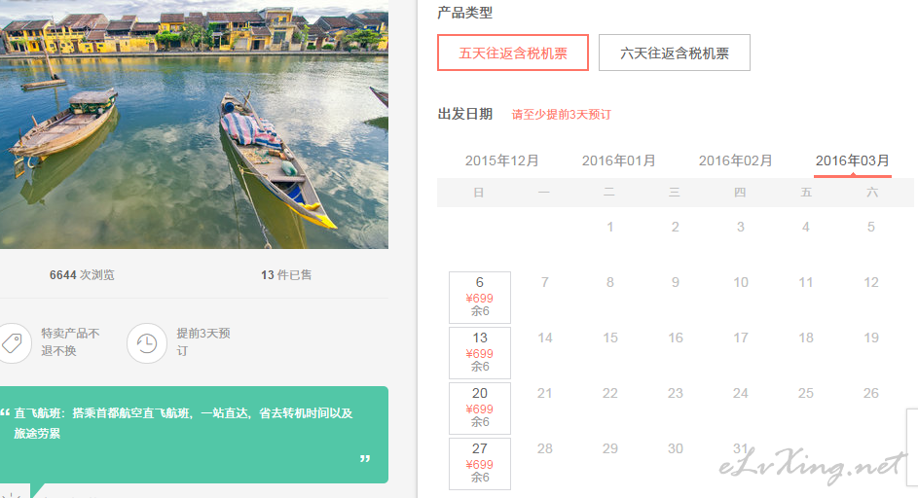Image resolution: width=918 pixels, height=498 pixels.
Task: Choose March 6 departure at ¥699
Action: pyautogui.click(x=480, y=298)
